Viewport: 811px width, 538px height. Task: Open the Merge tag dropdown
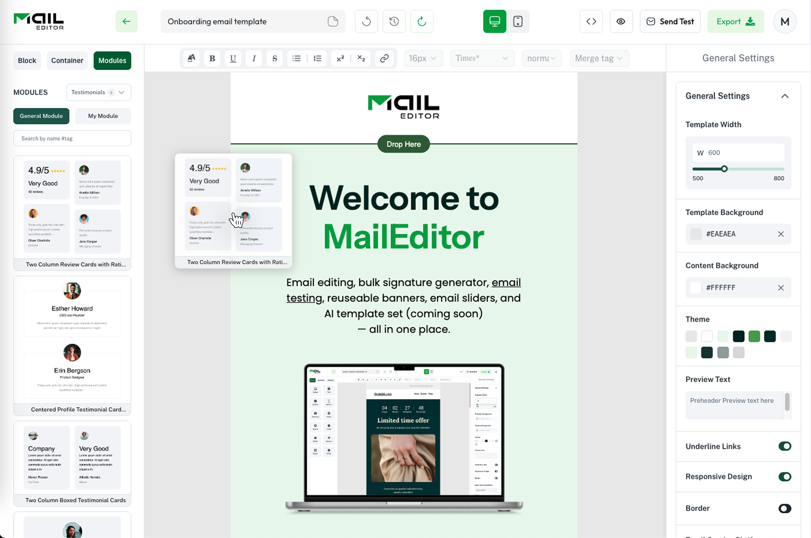tap(599, 58)
